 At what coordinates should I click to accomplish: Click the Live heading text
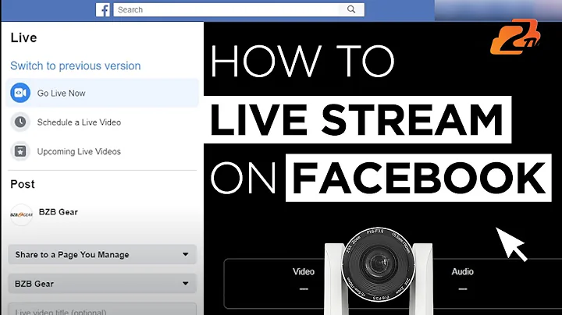tap(23, 37)
